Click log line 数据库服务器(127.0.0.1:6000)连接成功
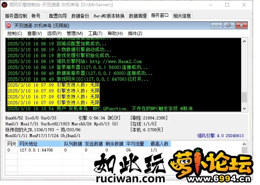260x185 pixels. [x=80, y=73]
